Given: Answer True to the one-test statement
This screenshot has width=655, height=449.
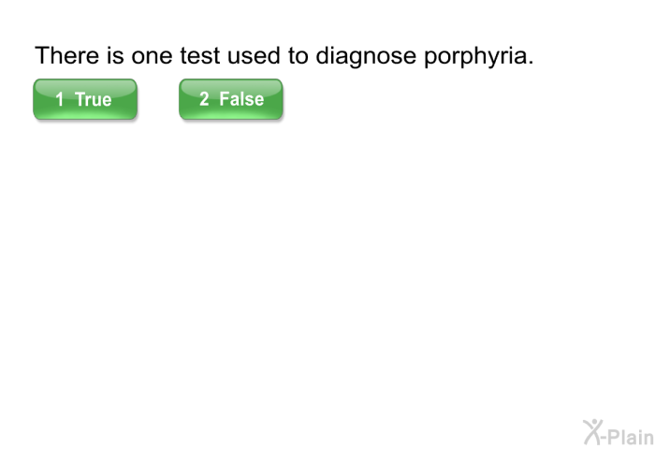Looking at the screenshot, I should click(85, 99).
